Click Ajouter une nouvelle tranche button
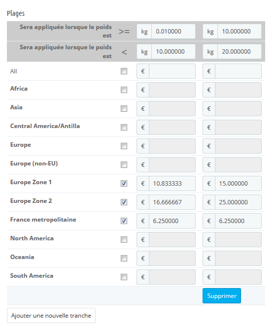The width and height of the screenshot is (277, 327). pyautogui.click(x=51, y=316)
